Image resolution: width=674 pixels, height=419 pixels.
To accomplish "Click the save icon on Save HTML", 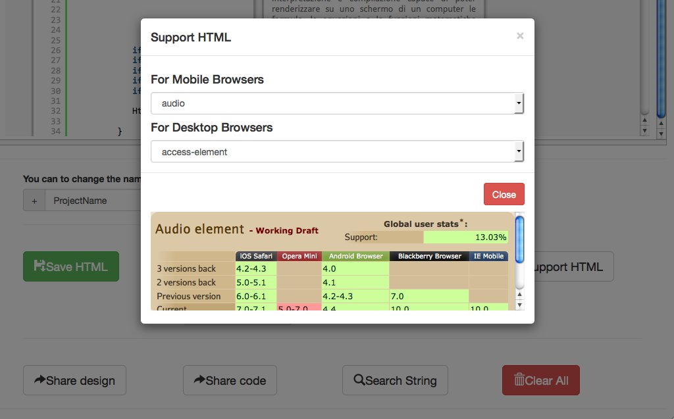I will (x=39, y=266).
